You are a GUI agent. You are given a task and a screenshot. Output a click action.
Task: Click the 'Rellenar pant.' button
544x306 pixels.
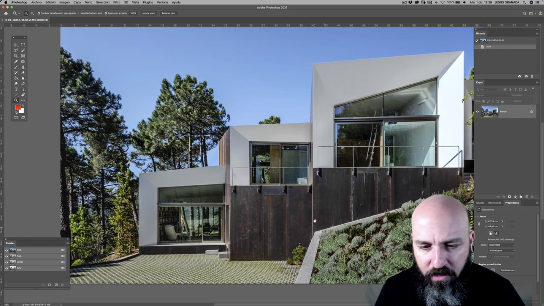169,13
